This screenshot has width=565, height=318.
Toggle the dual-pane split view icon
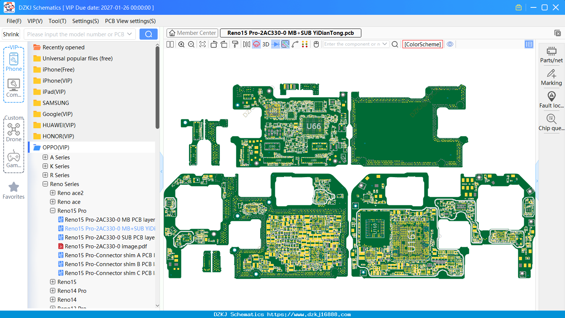pyautogui.click(x=170, y=44)
